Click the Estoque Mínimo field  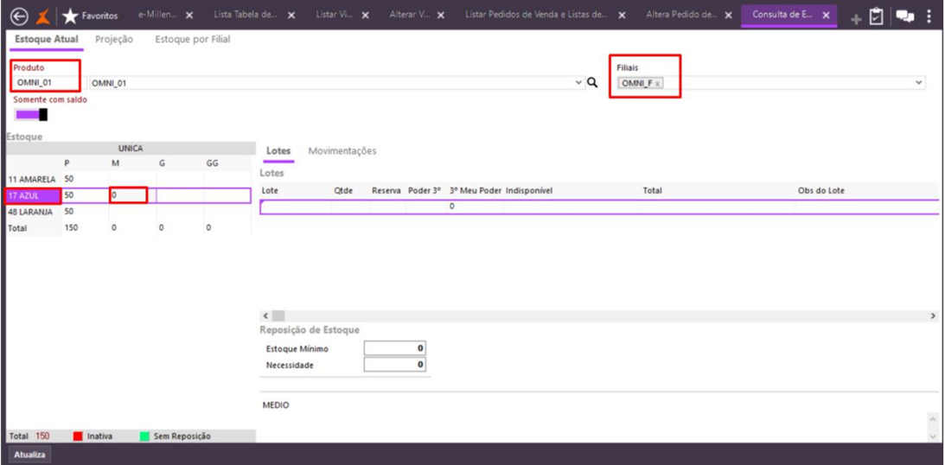click(395, 349)
